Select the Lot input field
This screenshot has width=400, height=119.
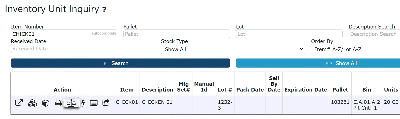coord(289,34)
